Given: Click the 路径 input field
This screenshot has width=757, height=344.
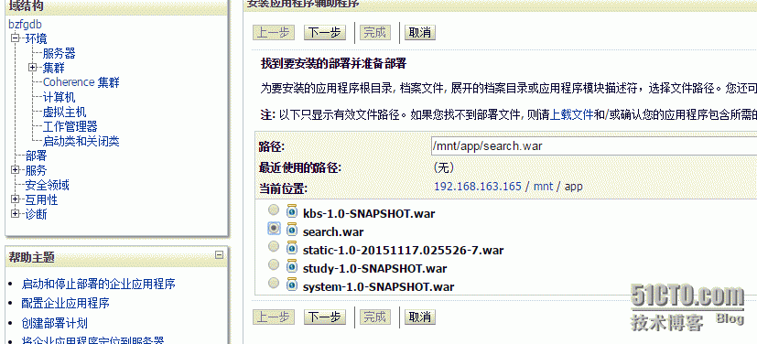Looking at the screenshot, I should pos(594,145).
